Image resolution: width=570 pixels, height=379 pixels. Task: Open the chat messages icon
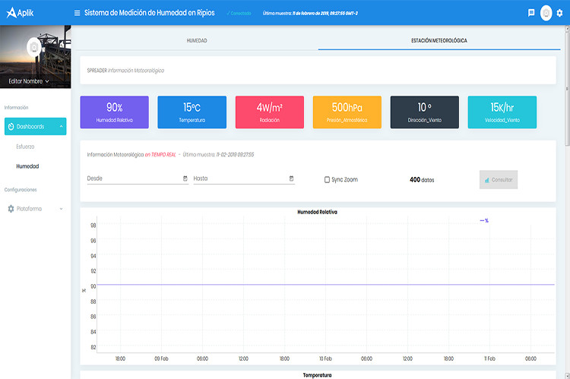point(531,13)
